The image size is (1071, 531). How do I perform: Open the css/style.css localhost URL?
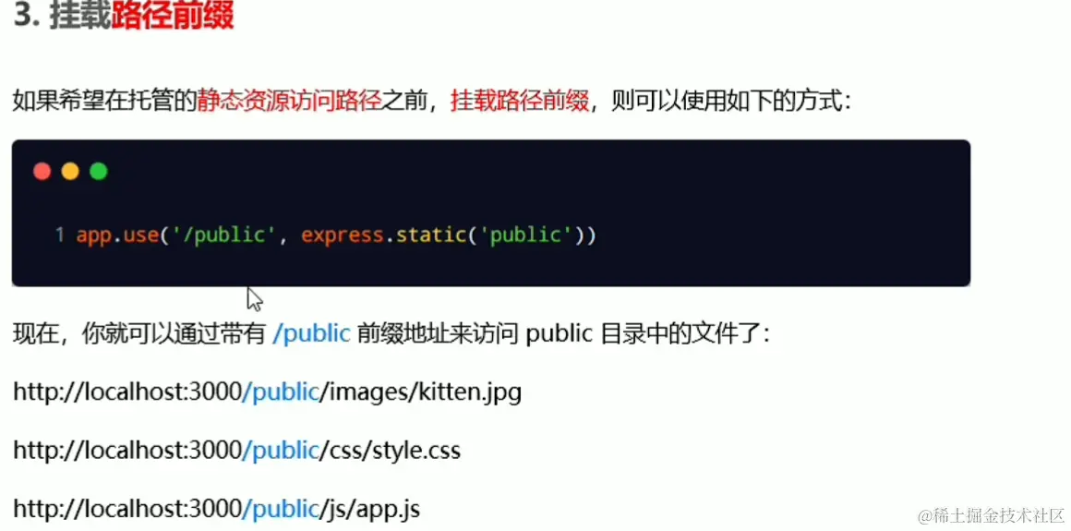237,450
